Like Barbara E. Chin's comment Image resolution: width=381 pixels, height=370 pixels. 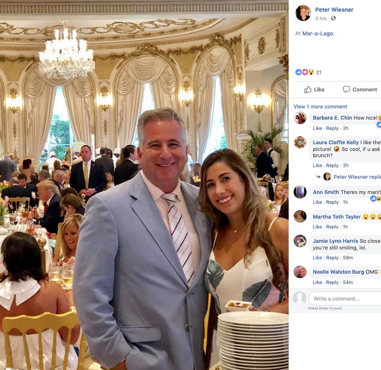tap(317, 128)
